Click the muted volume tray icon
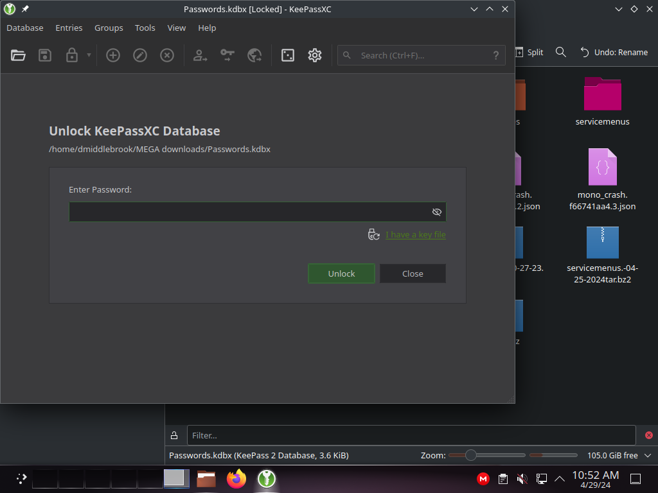The image size is (658, 493). coord(522,479)
